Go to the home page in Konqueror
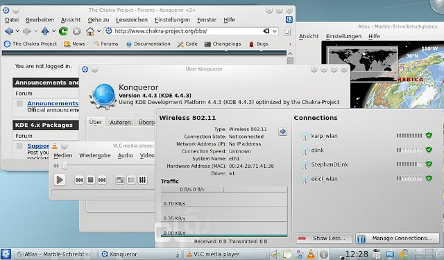This screenshot has height=260, width=444. 90,31
